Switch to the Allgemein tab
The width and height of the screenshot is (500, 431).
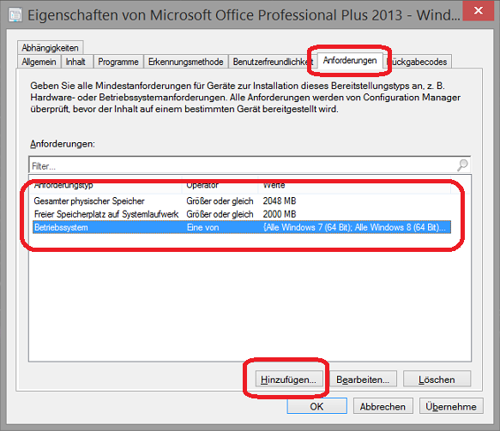point(39,62)
